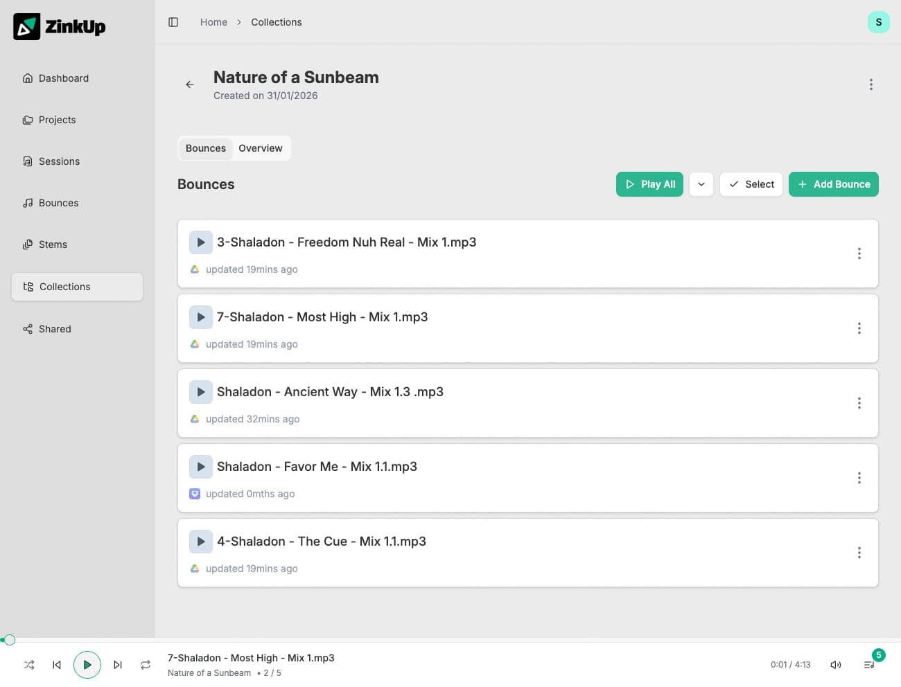This screenshot has width=901, height=687.
Task: Play the bounce Shaladon - Favor Me - Mix 1.1
Action: coord(201,466)
